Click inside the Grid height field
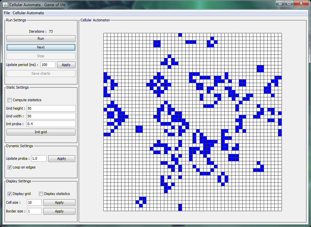Screen dimensions: 311x227 51,108
